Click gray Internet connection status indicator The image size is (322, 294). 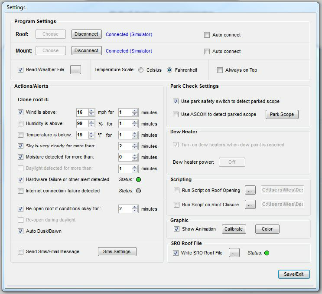(x=139, y=191)
